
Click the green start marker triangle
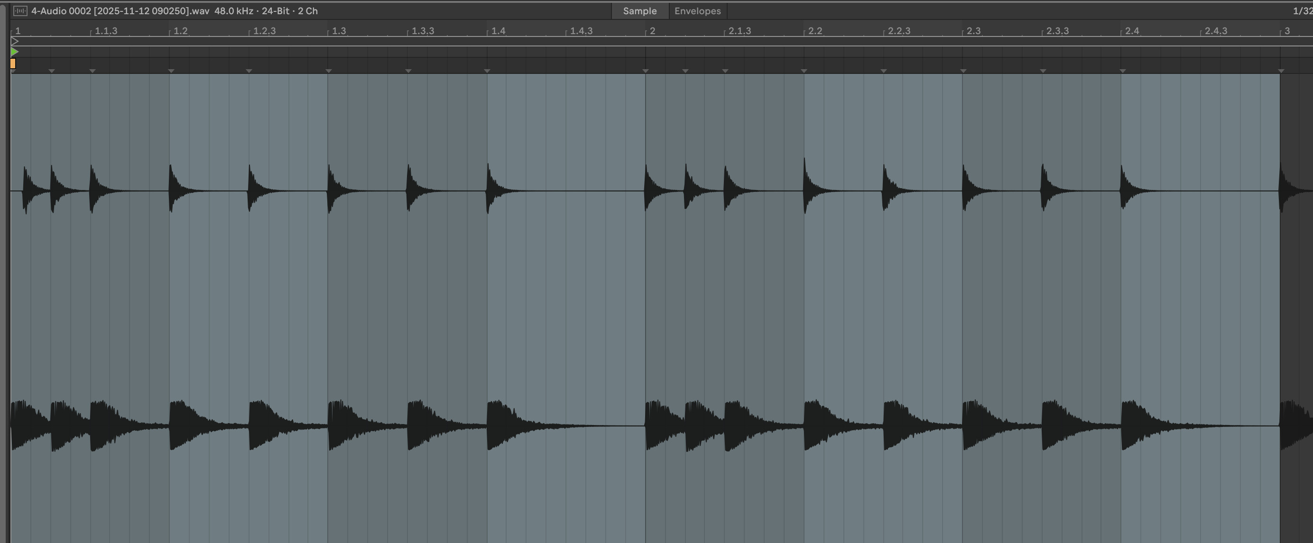pyautogui.click(x=14, y=52)
